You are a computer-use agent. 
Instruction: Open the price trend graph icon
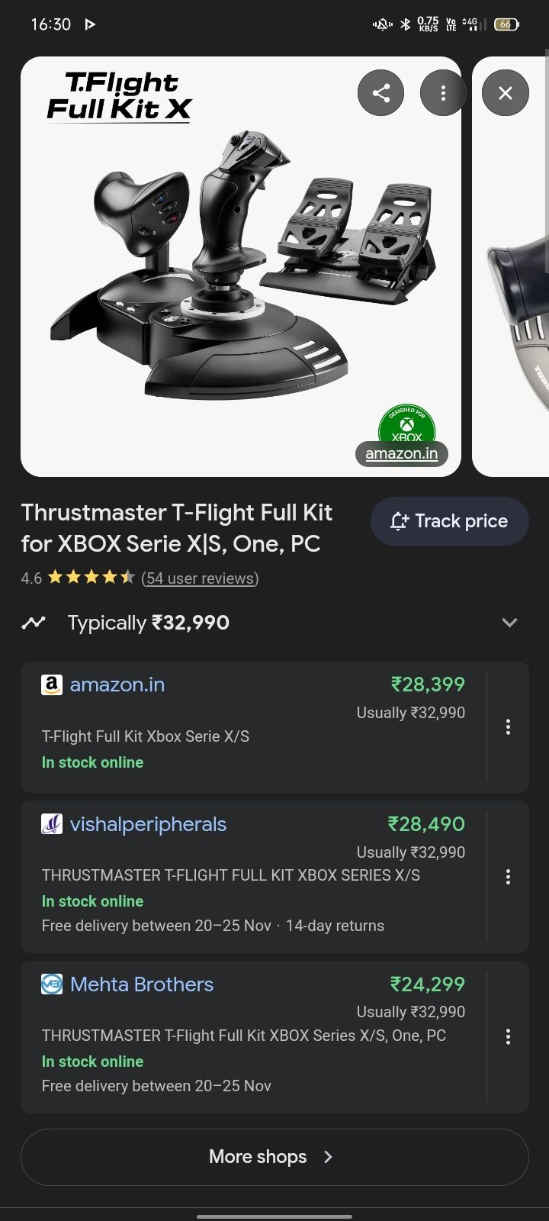pyautogui.click(x=34, y=623)
